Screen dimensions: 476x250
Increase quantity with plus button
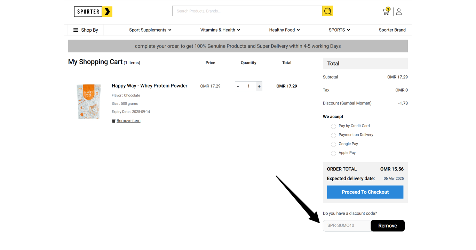click(x=259, y=86)
